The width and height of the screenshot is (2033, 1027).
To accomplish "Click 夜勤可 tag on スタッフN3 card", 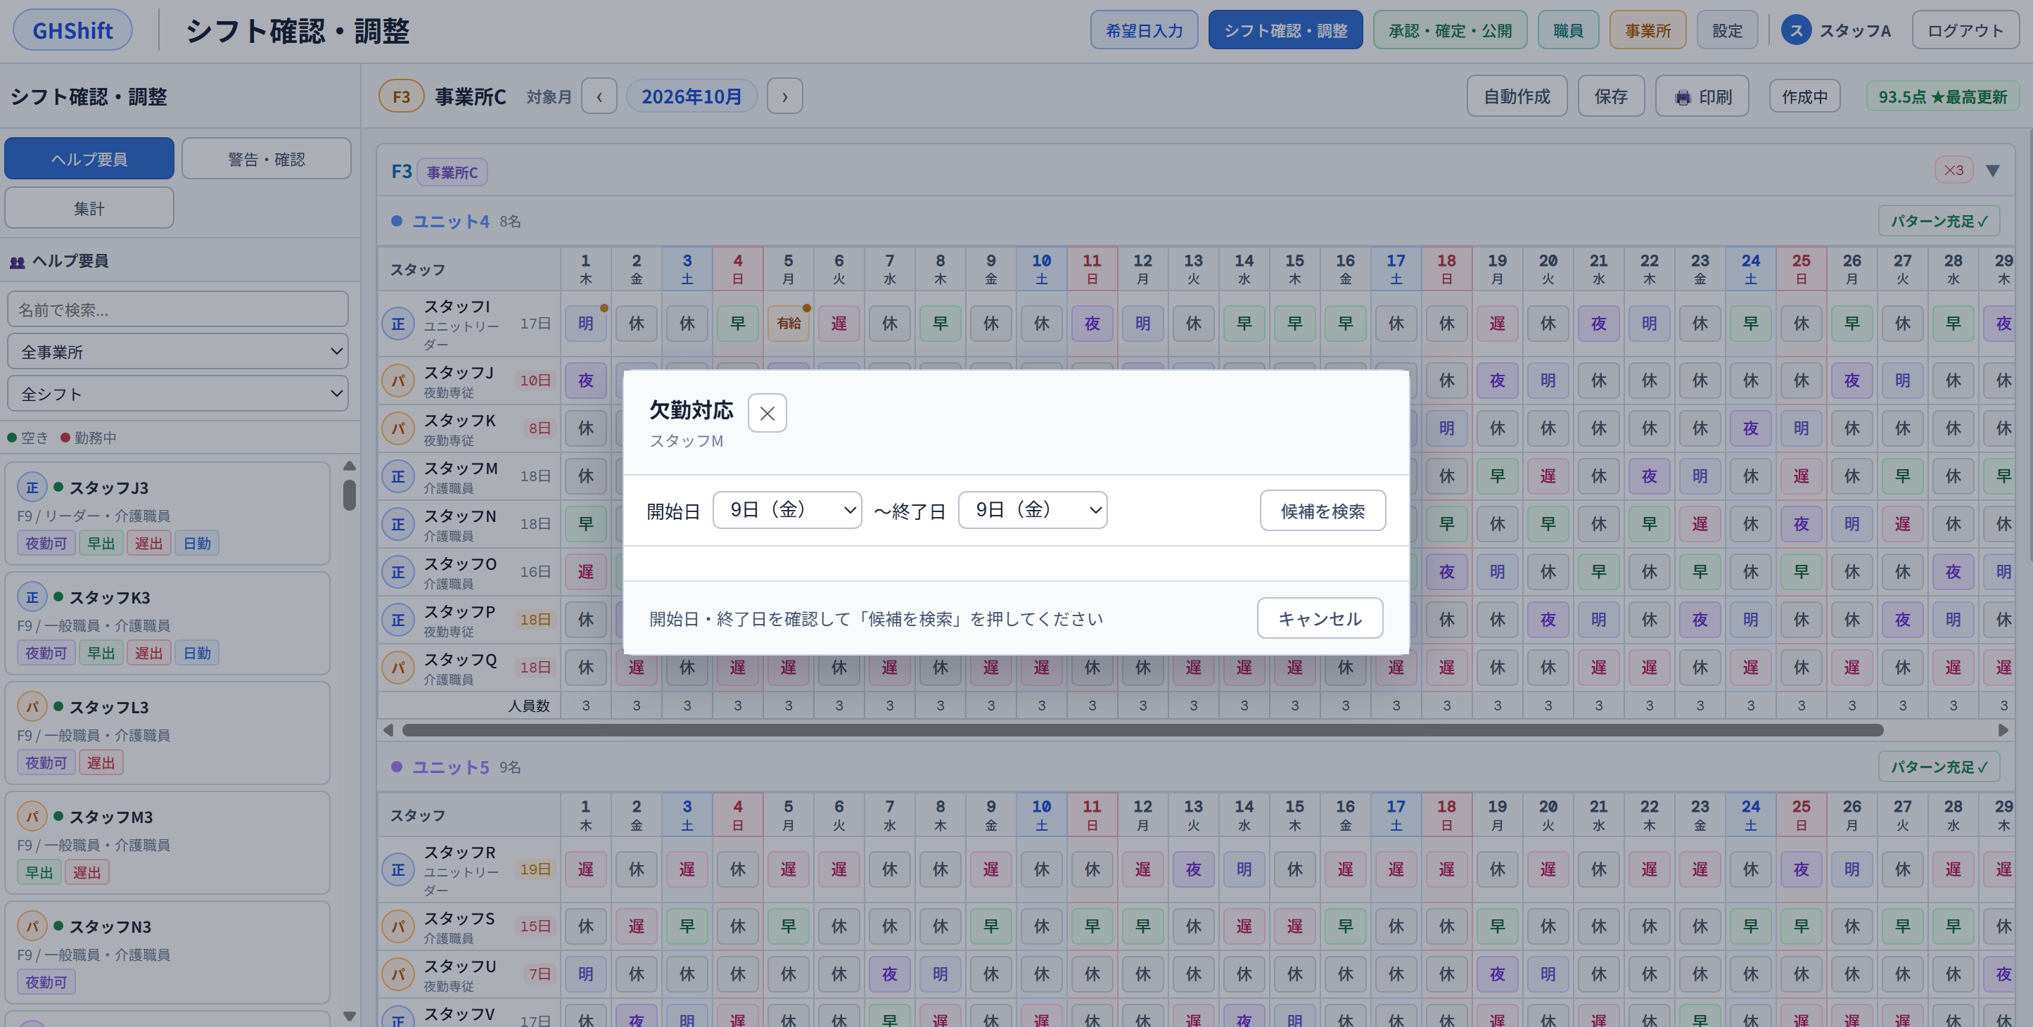I will 46,982.
